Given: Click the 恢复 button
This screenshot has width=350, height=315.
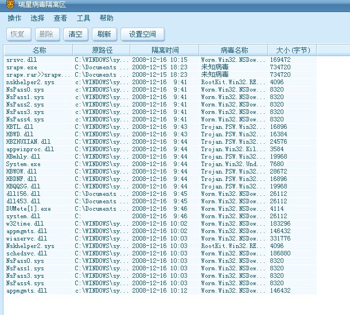Looking at the screenshot, I should tap(19, 34).
